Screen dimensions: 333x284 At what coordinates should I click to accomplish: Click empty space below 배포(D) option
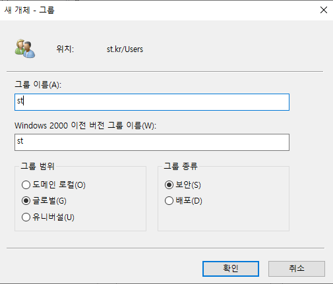[x=223, y=217]
